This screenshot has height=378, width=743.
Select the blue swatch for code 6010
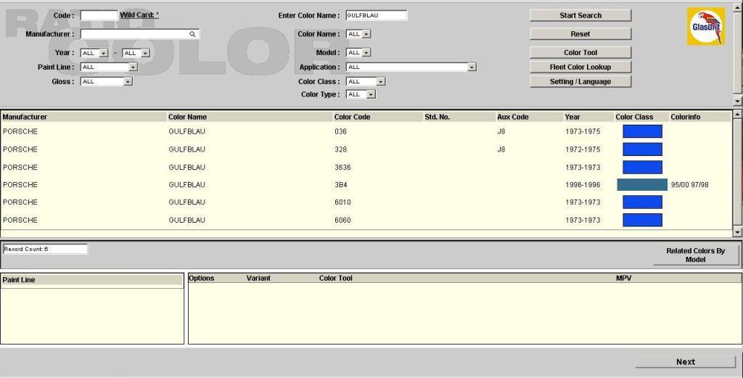click(643, 202)
